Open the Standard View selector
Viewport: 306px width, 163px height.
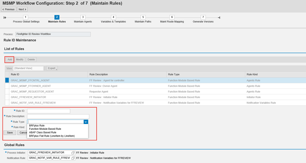(x=28, y=68)
